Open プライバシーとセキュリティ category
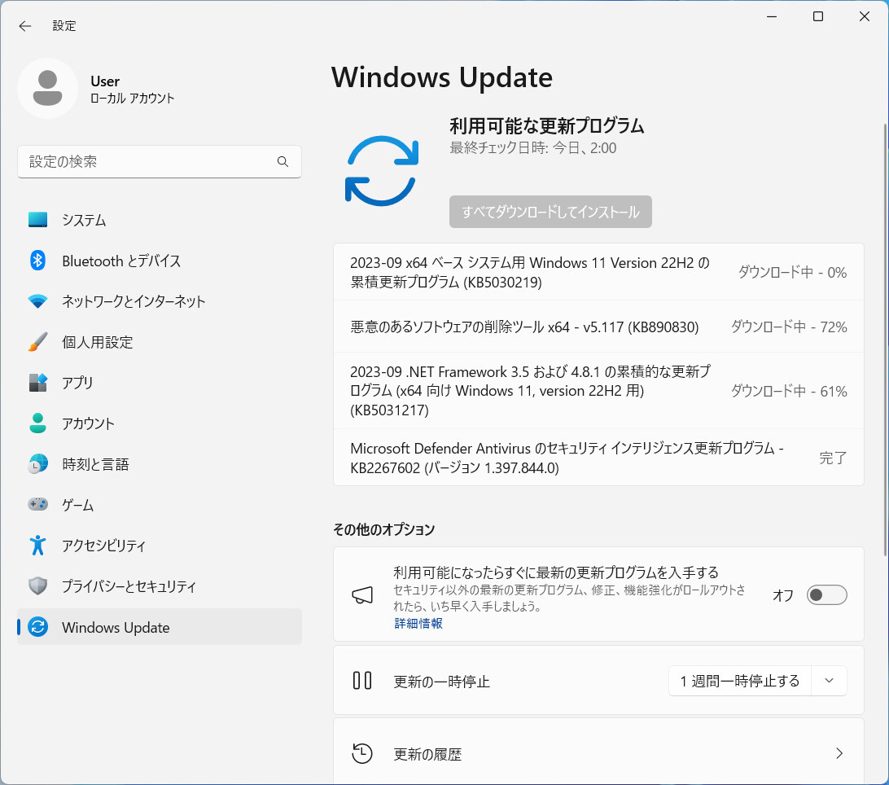The image size is (889, 785). coord(160,586)
